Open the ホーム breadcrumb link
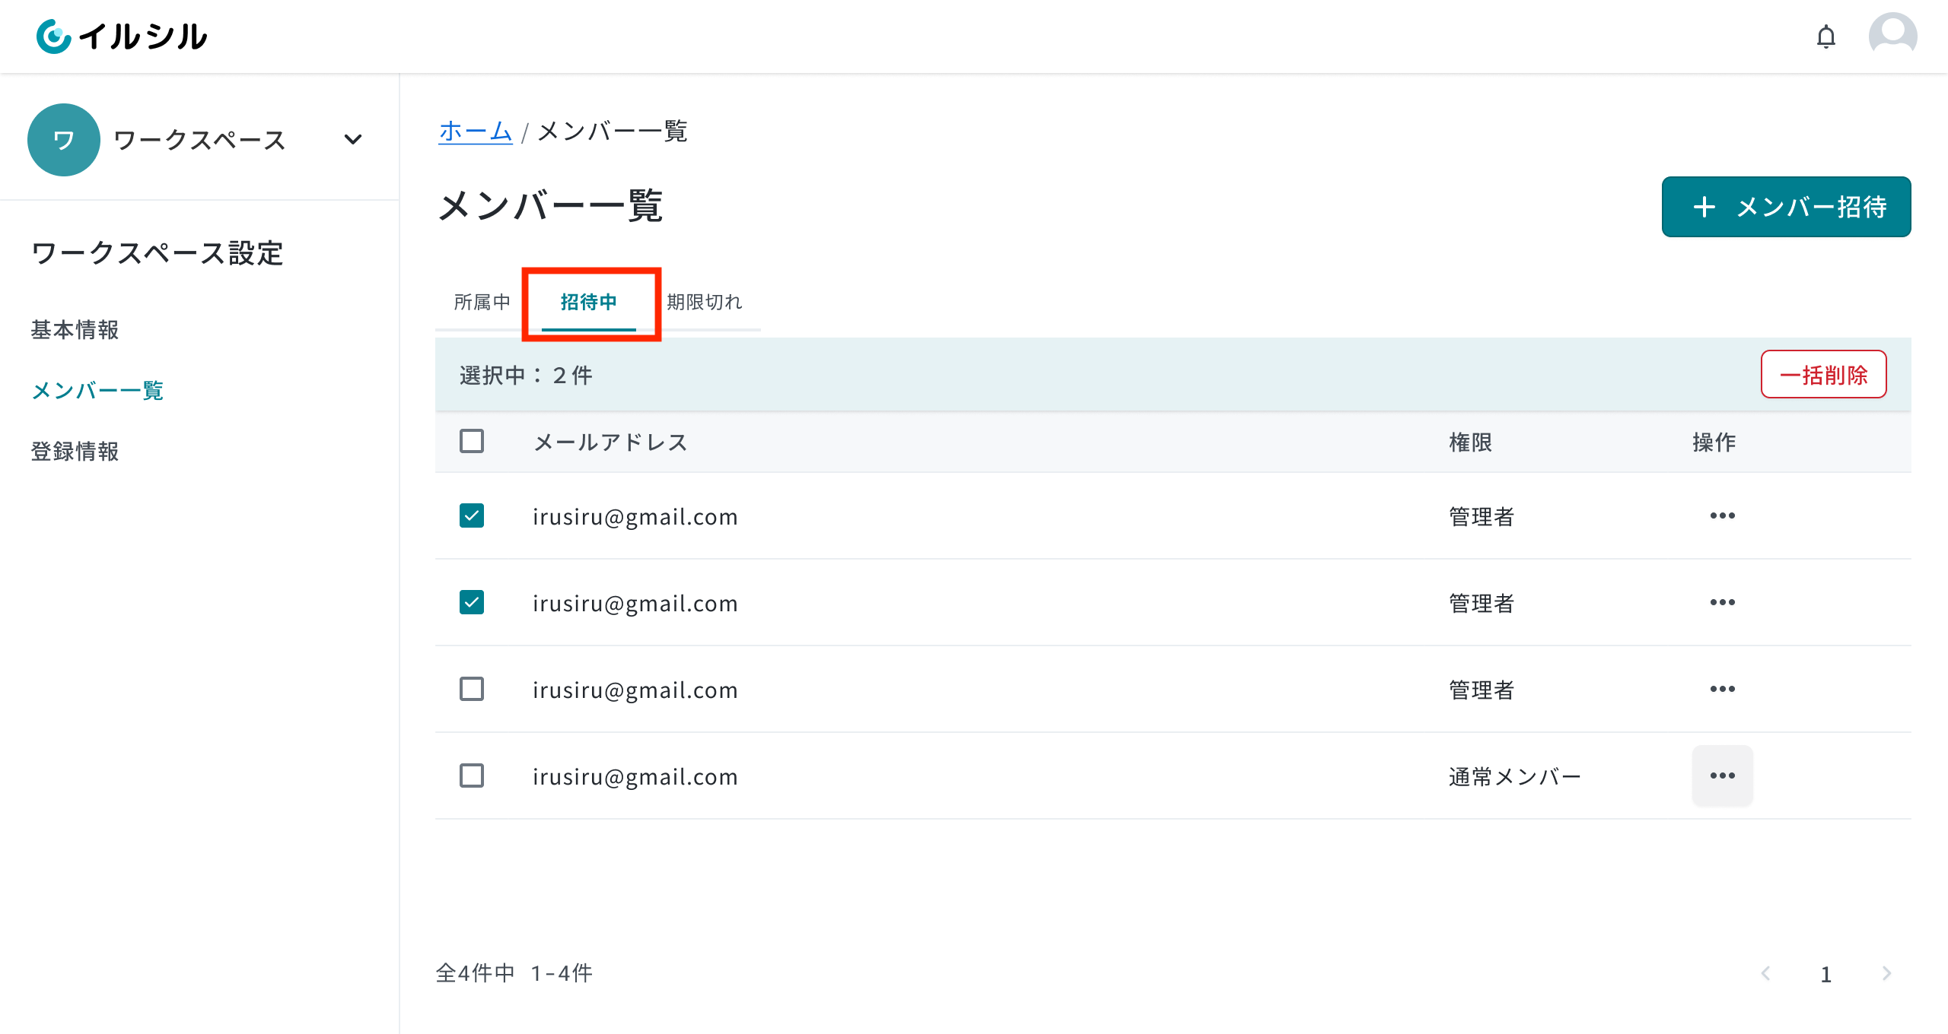The width and height of the screenshot is (1948, 1034). tap(476, 132)
